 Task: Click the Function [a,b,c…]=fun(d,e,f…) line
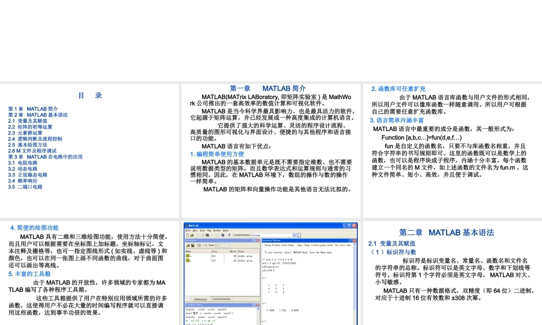(x=422, y=138)
